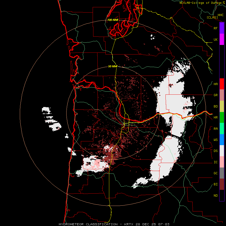Click the HR legend label

216,118
